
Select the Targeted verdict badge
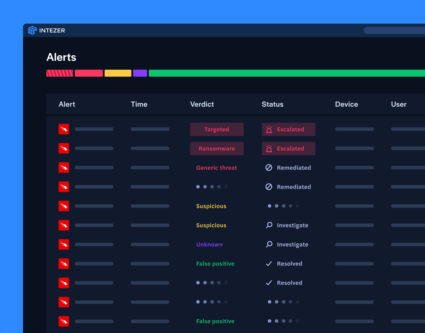(217, 129)
